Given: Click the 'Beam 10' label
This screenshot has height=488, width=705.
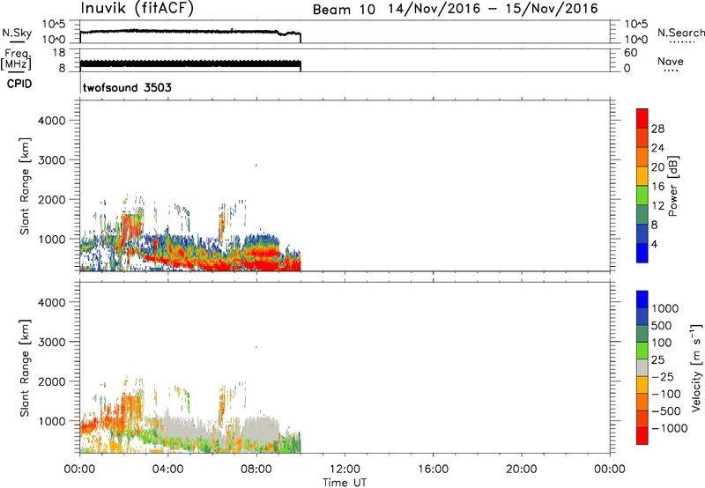Looking at the screenshot, I should pos(344,10).
